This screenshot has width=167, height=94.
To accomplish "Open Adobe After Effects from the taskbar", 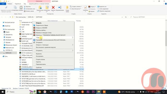I will click(x=88, y=92).
